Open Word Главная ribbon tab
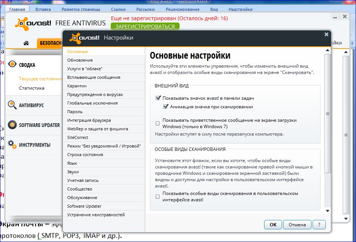 click(17, 9)
